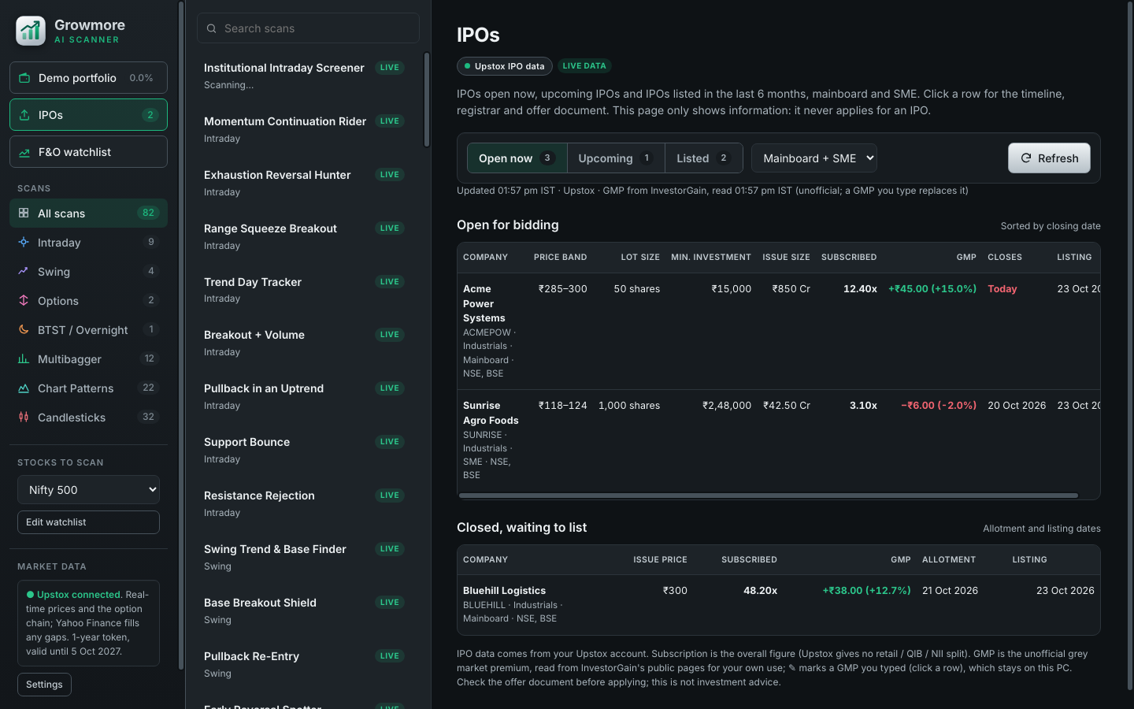The width and height of the screenshot is (1134, 709).
Task: Select Pullback Re-Entry scan
Action: pos(304,664)
